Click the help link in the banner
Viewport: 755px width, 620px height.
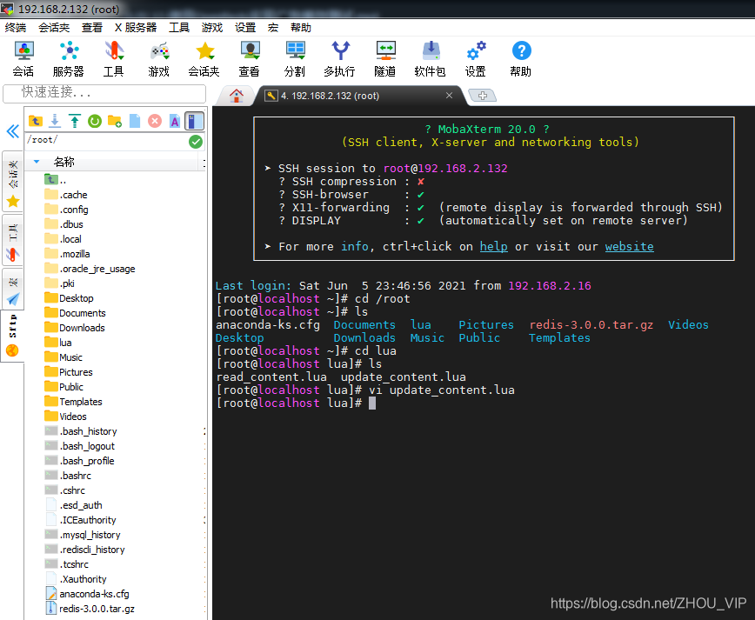tap(493, 246)
